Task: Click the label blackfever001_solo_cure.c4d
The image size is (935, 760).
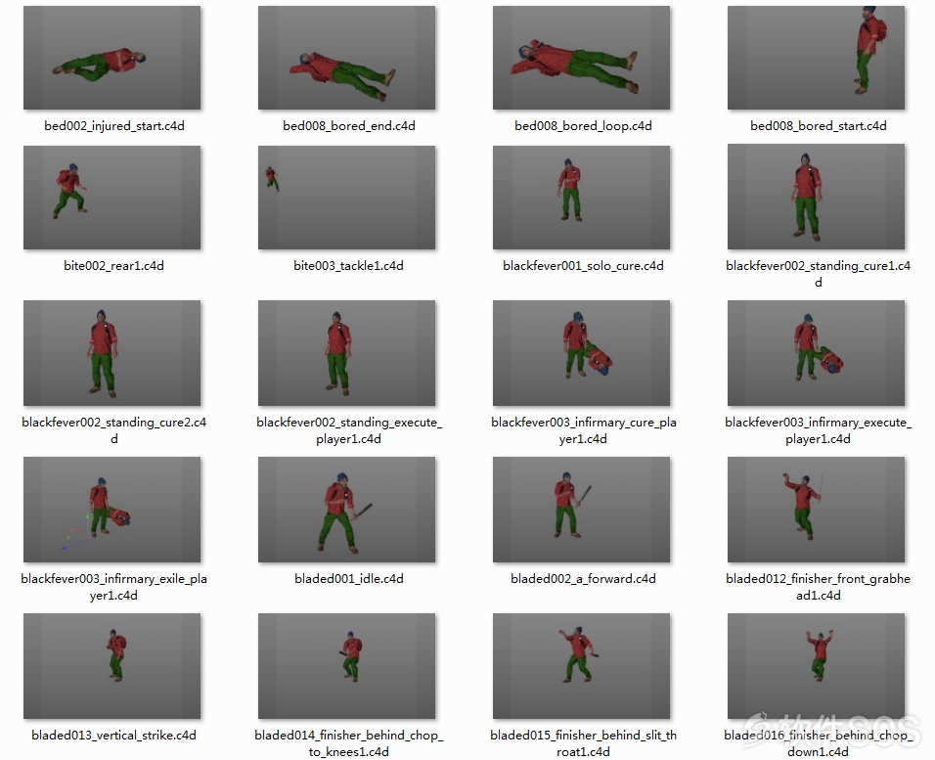Action: [x=583, y=265]
